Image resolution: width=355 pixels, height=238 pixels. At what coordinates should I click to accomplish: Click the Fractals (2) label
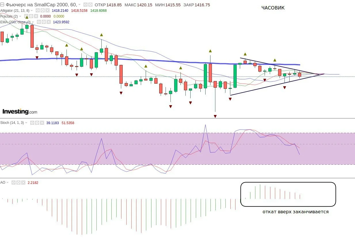point(9,16)
